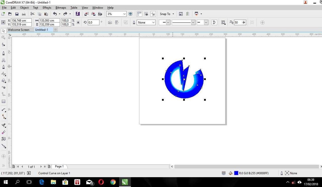Image resolution: width=322 pixels, height=187 pixels.
Task: Expand the Redo history arrow
Action: pos(70,14)
